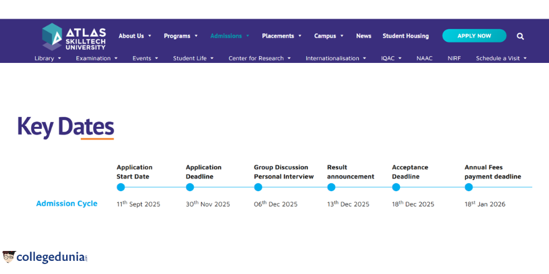Expand the Internationalisation dropdown arrow

click(364, 59)
